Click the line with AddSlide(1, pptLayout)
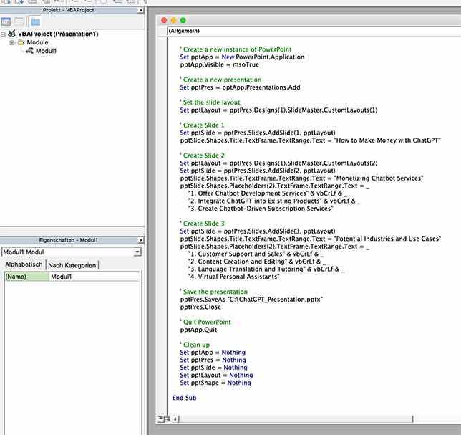 click(x=258, y=133)
